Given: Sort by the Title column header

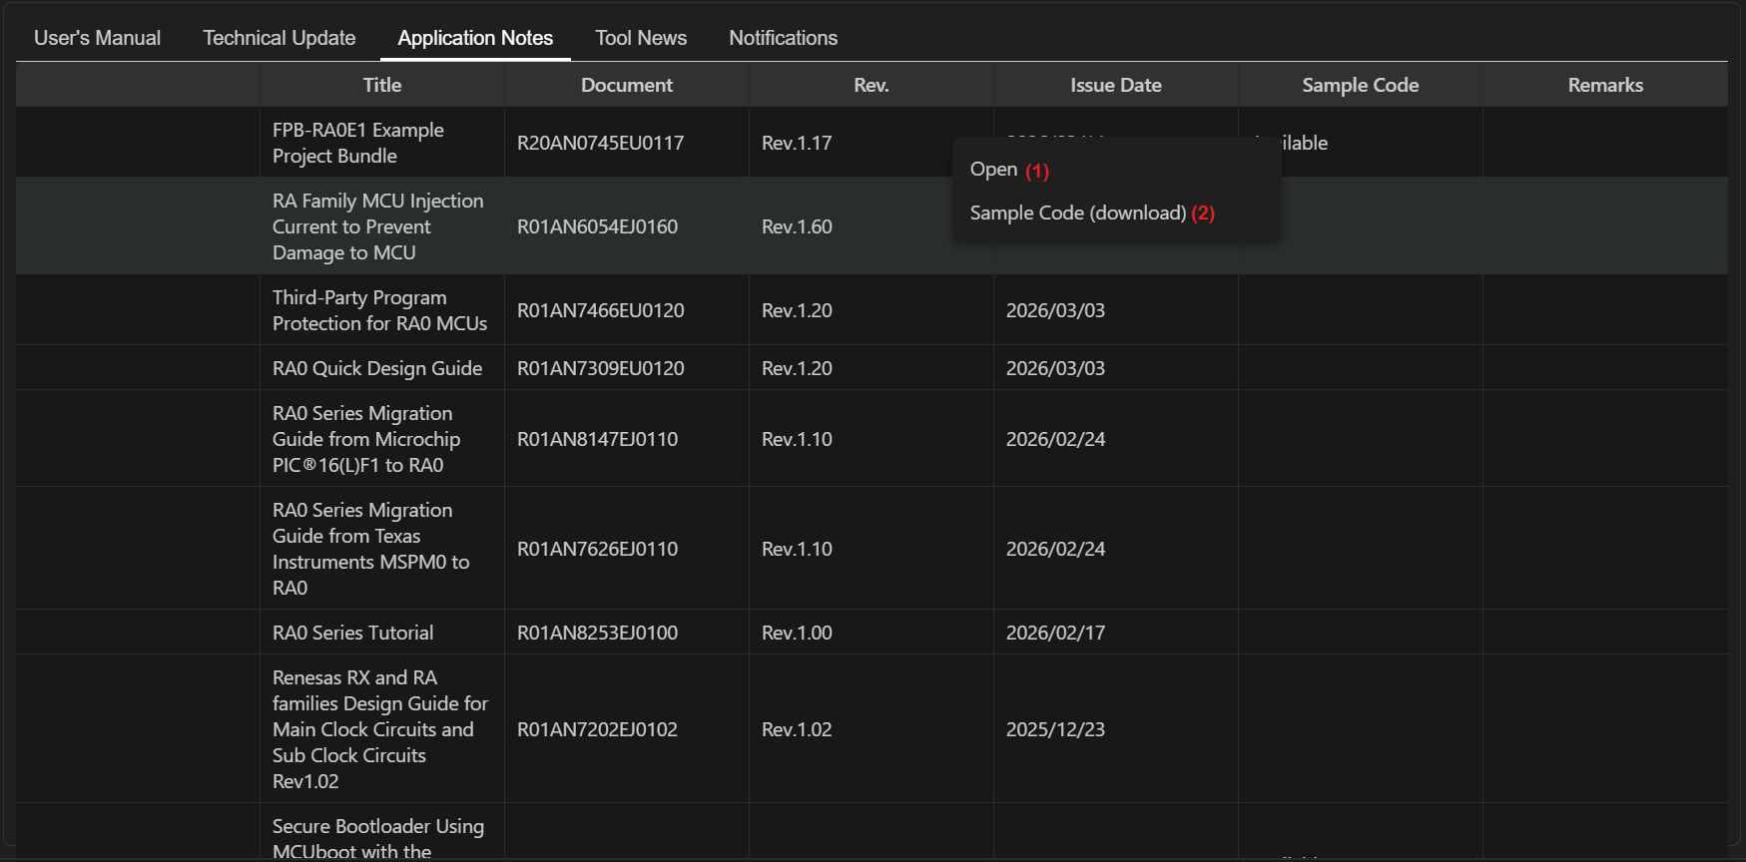Looking at the screenshot, I should (382, 85).
